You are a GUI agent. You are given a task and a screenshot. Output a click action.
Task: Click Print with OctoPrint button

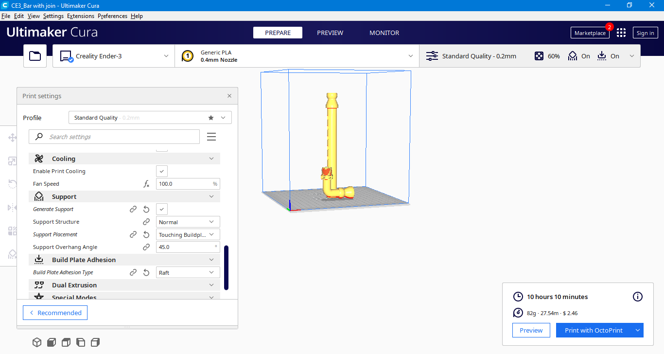[x=594, y=330]
